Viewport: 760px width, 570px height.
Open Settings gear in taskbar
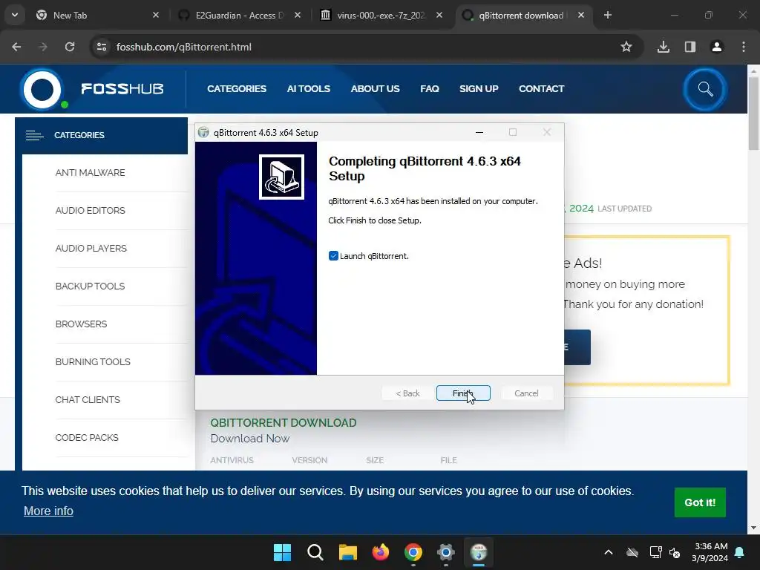pos(446,552)
